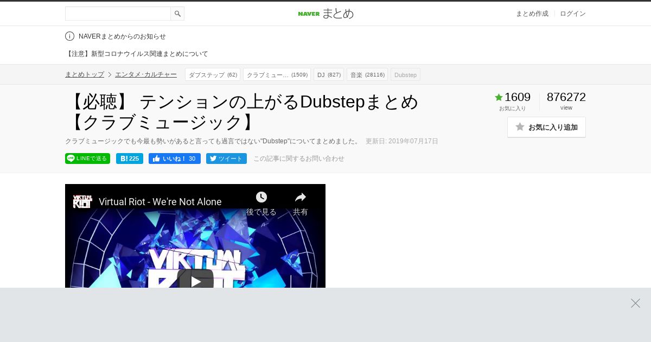Select the クラブミュー… tag
The width and height of the screenshot is (651, 342).
pos(277,74)
